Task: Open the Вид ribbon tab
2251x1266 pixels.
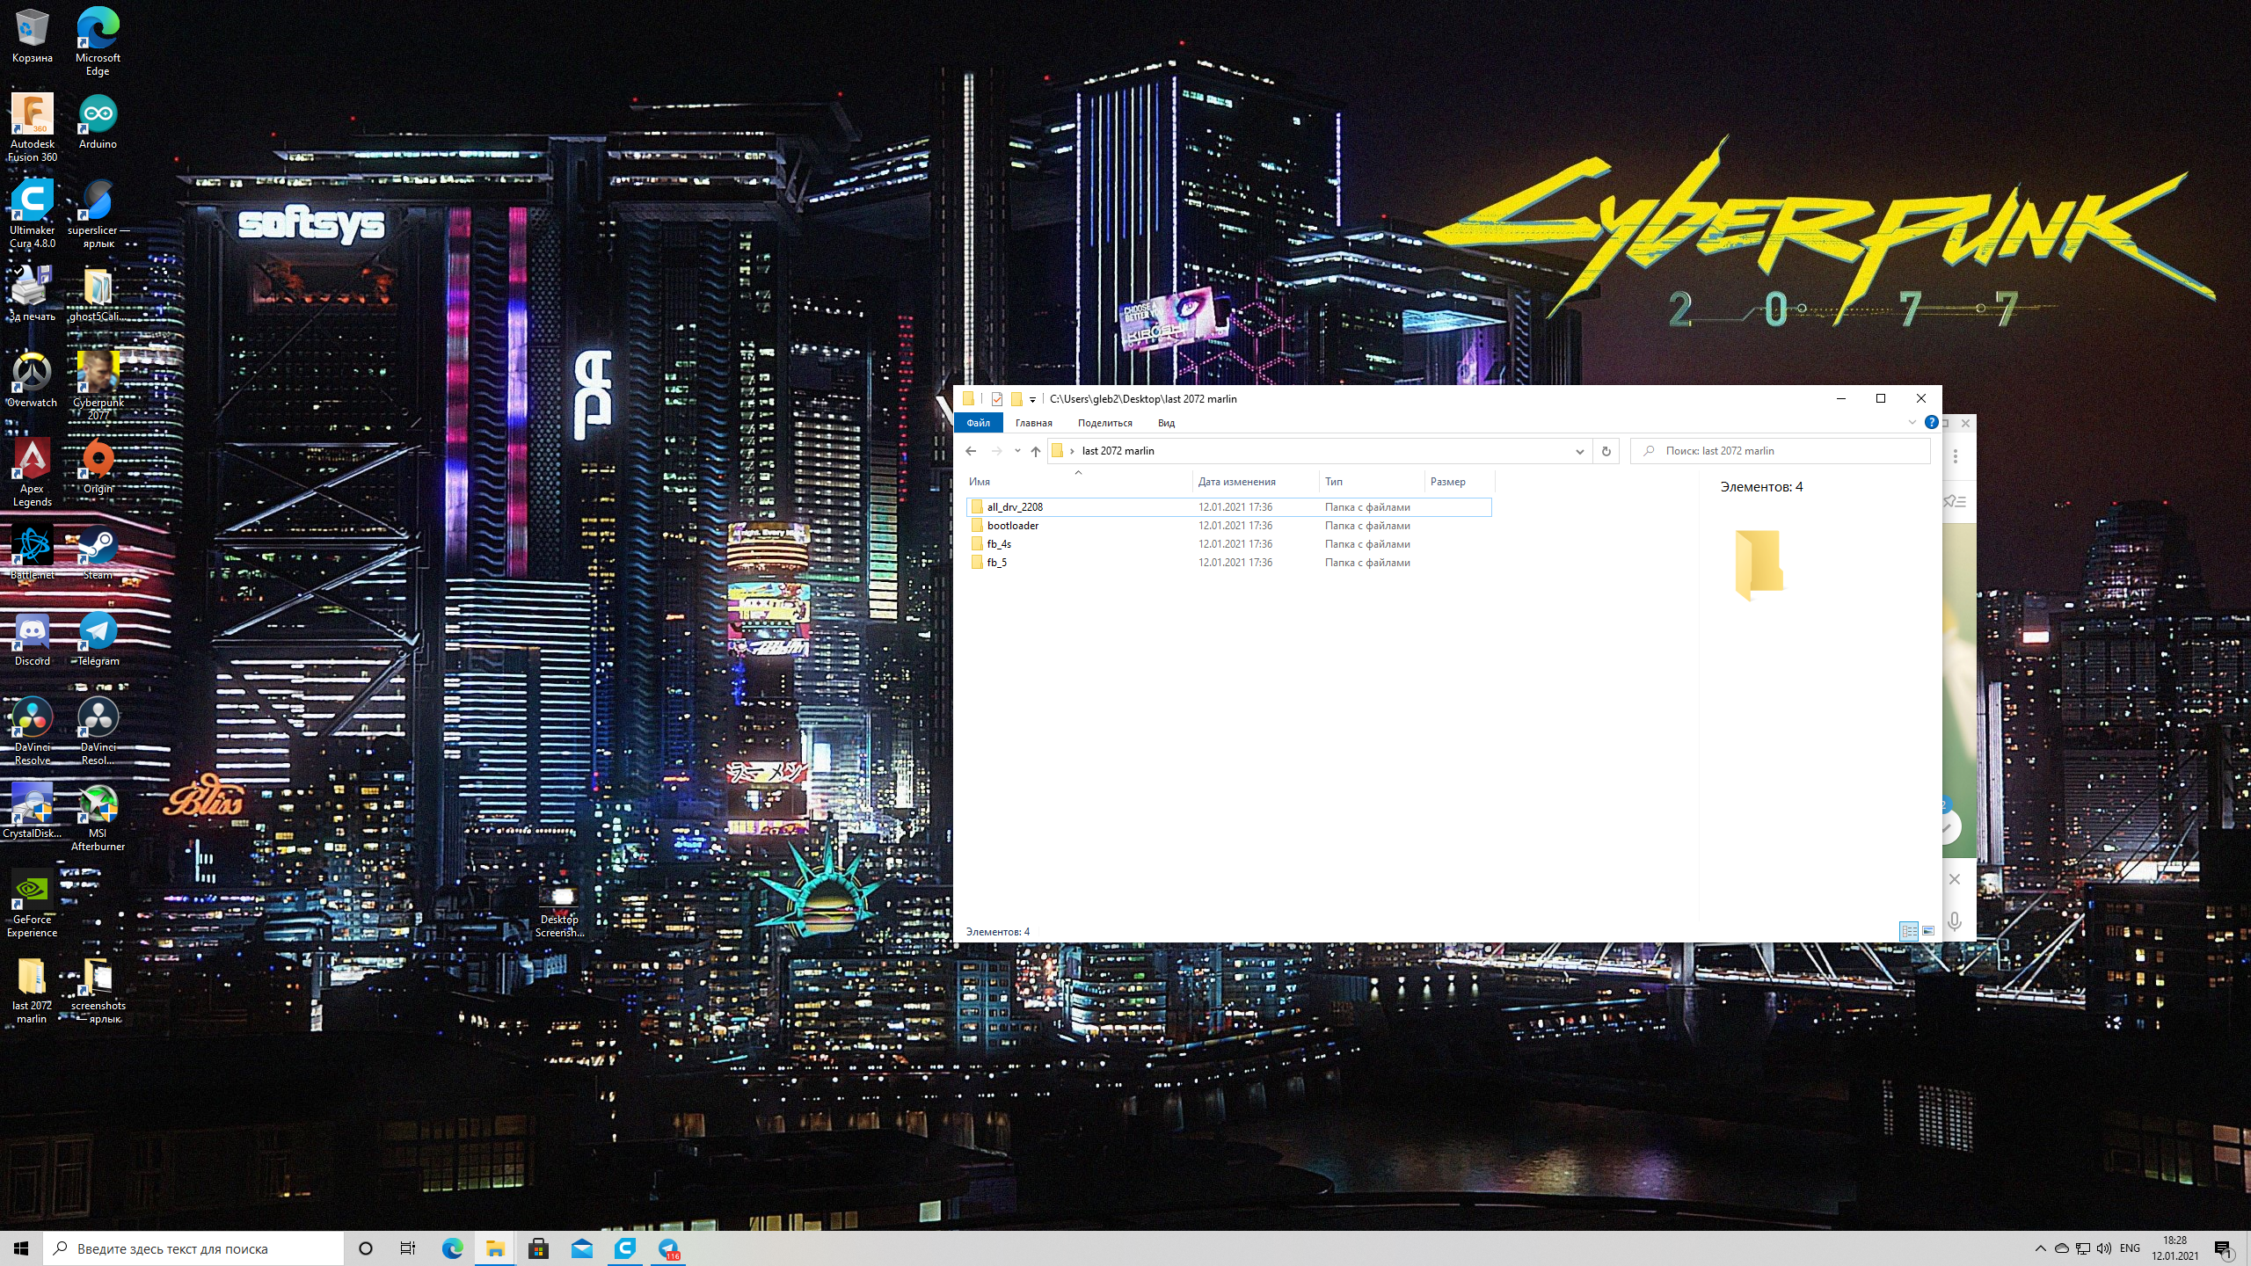Action: tap(1166, 423)
